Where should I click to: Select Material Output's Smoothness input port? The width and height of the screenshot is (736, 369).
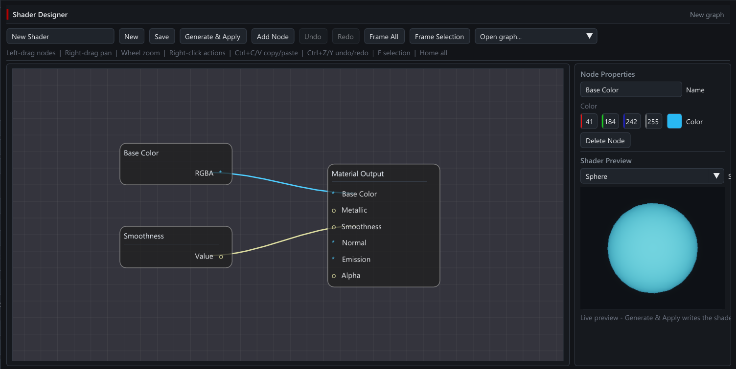pos(334,227)
